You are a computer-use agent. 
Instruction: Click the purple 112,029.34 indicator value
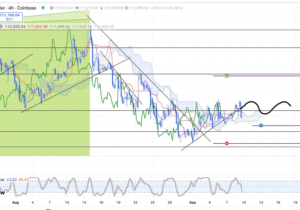15,27
